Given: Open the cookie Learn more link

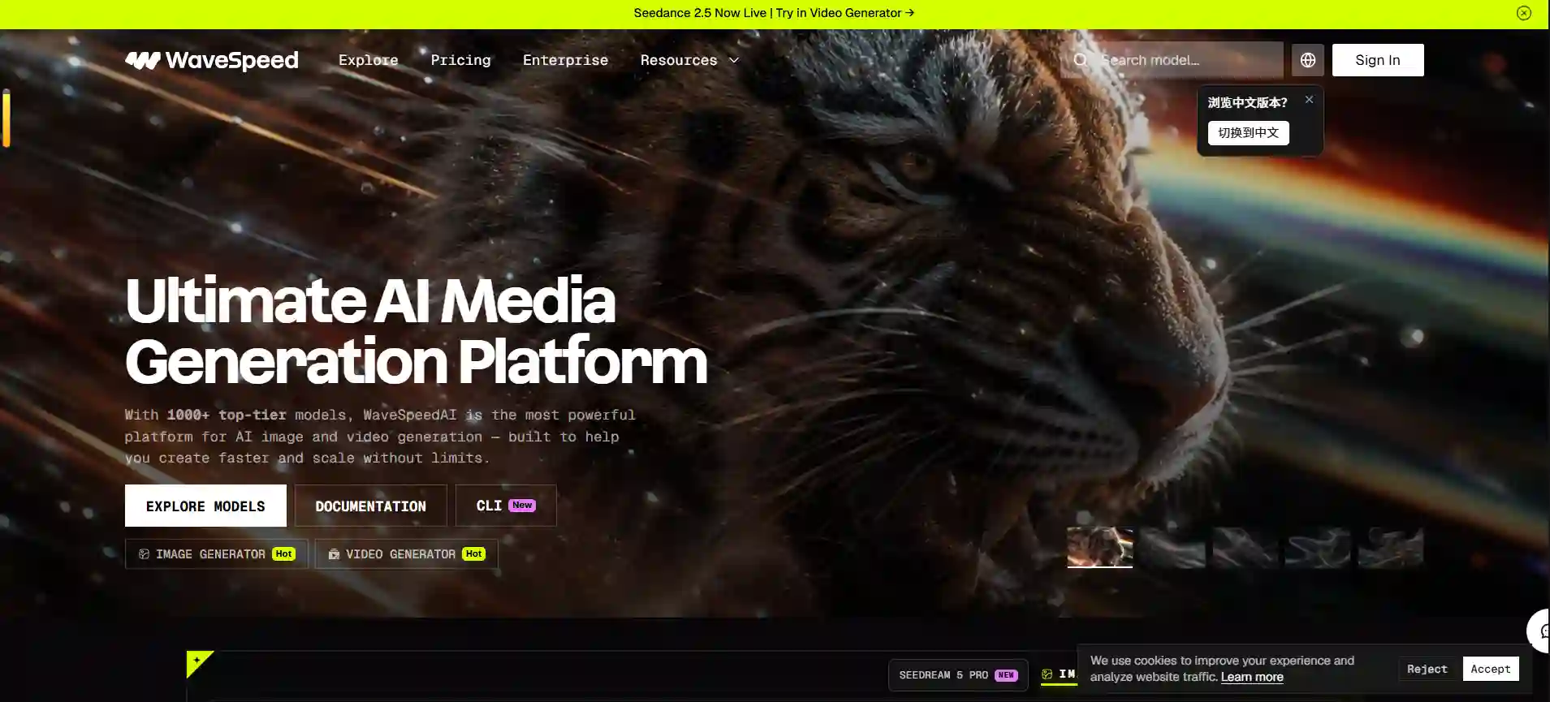Looking at the screenshot, I should coord(1252,678).
